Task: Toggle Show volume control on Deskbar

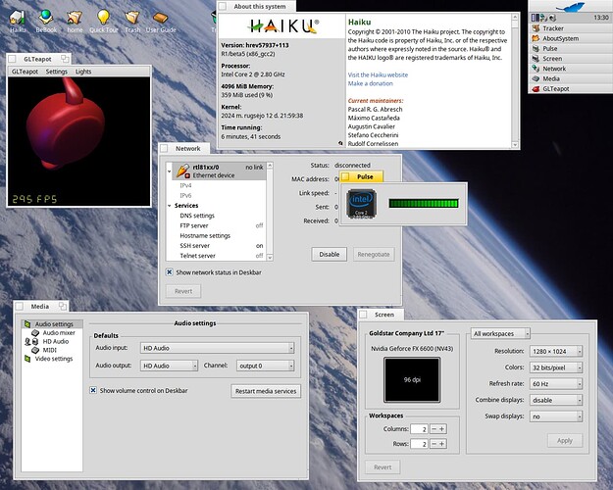Action: click(x=94, y=390)
